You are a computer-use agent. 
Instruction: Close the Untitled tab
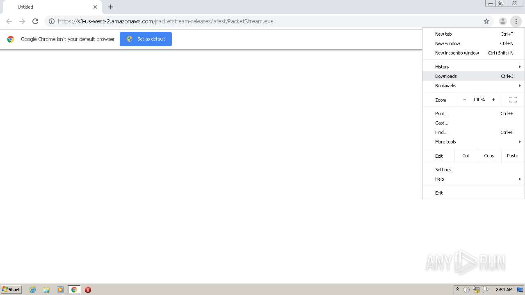coord(95,7)
